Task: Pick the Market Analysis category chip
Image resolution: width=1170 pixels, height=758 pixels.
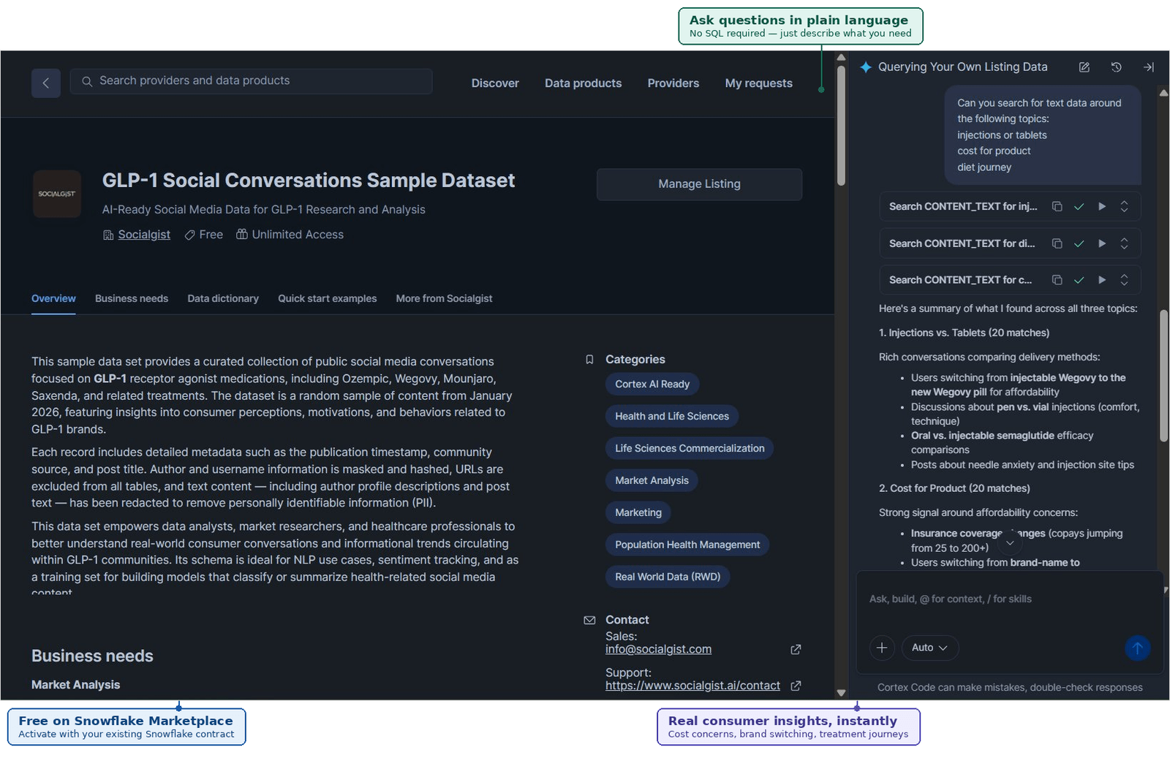Action: (x=652, y=481)
